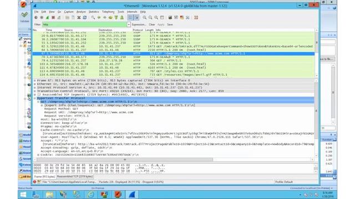Open the Analyze menu
The height and width of the screenshot is (199, 355).
point(81,12)
